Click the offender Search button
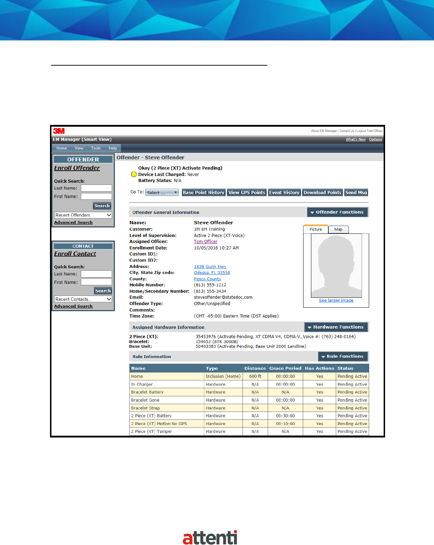 (x=102, y=206)
